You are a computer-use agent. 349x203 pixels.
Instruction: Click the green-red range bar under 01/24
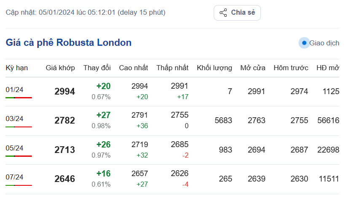(19, 98)
